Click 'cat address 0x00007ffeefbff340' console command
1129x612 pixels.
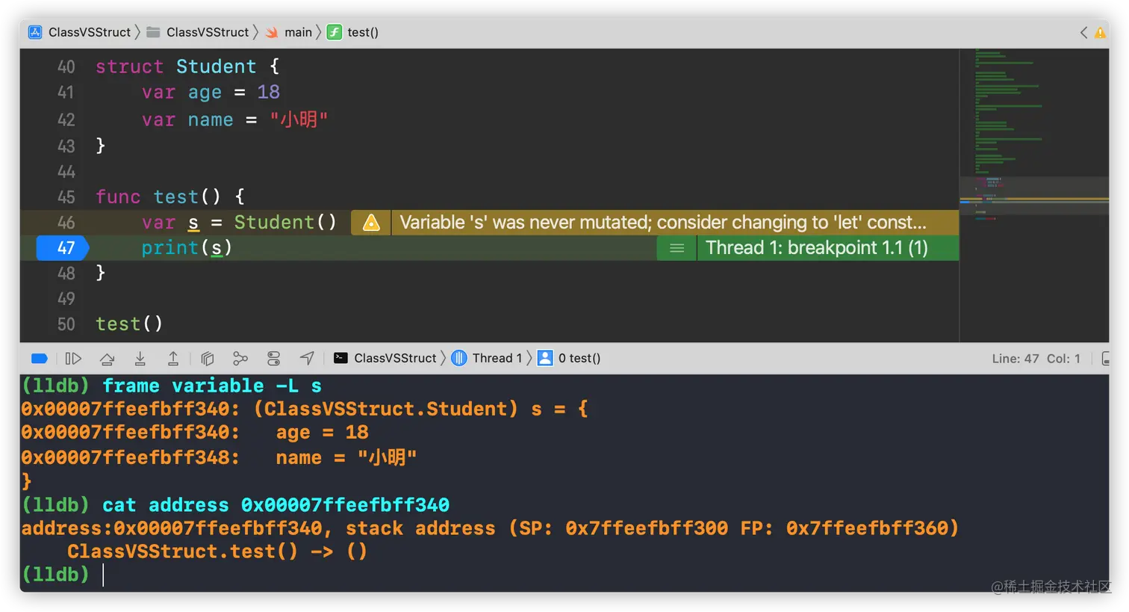click(276, 505)
